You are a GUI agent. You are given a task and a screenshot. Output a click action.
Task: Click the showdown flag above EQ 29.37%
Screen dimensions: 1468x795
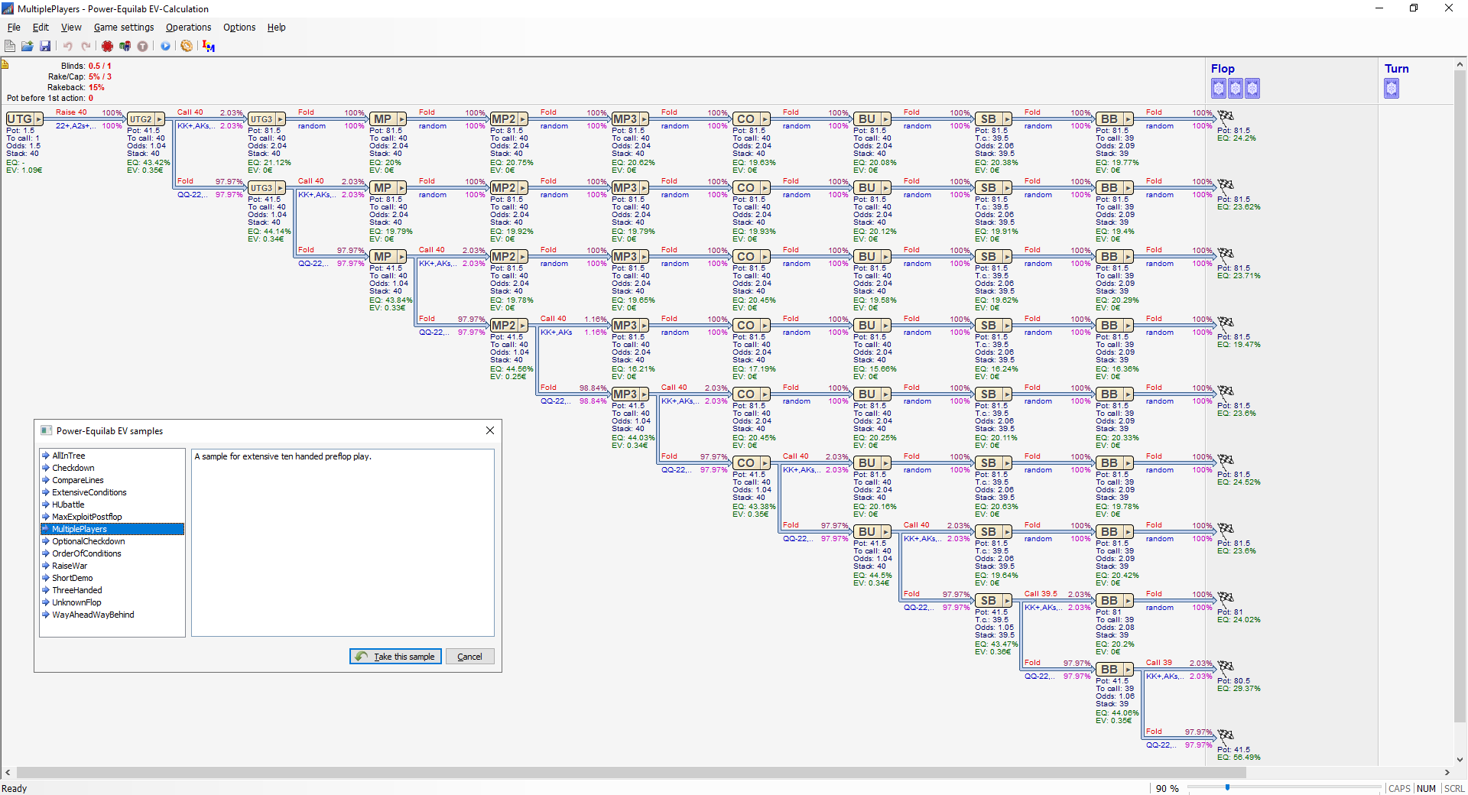coord(1226,667)
